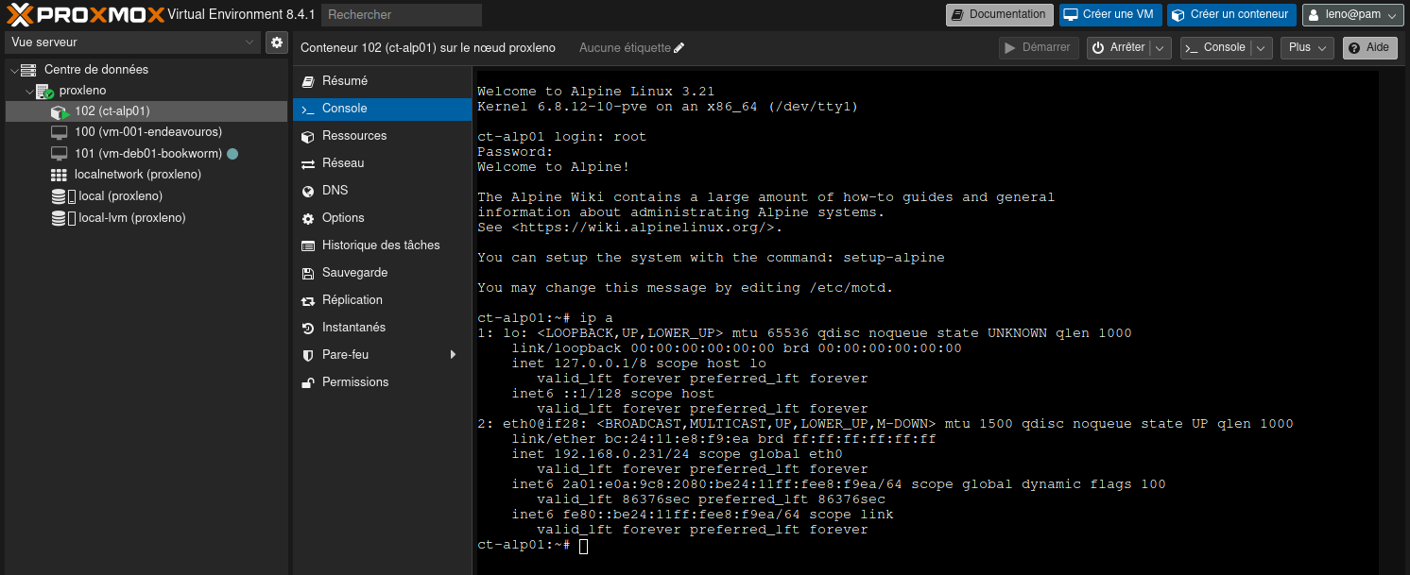The height and width of the screenshot is (575, 1410).
Task: Open the Vue serveur view dropdown
Action: pyautogui.click(x=132, y=42)
